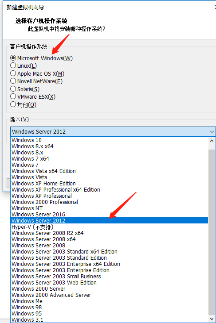The image size is (216, 323).
Task: Pick Windows Server 2003 Web Edition
Action: (x=109, y=282)
